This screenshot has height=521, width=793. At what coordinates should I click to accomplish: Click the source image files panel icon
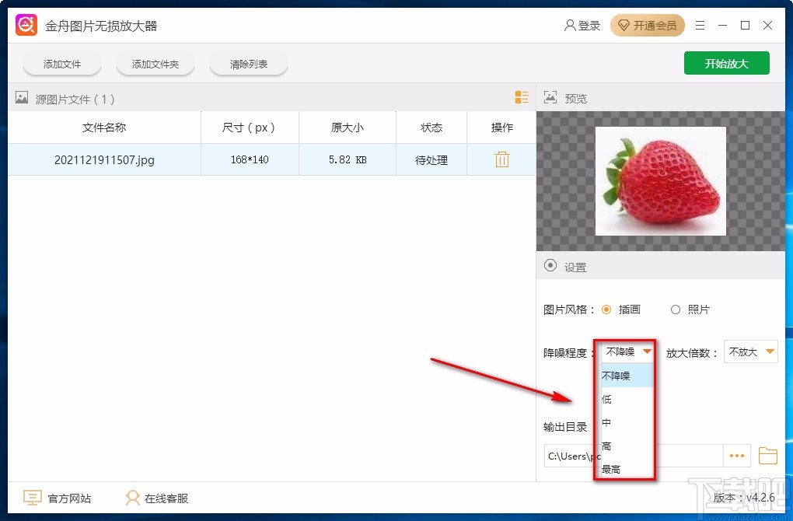tap(21, 98)
